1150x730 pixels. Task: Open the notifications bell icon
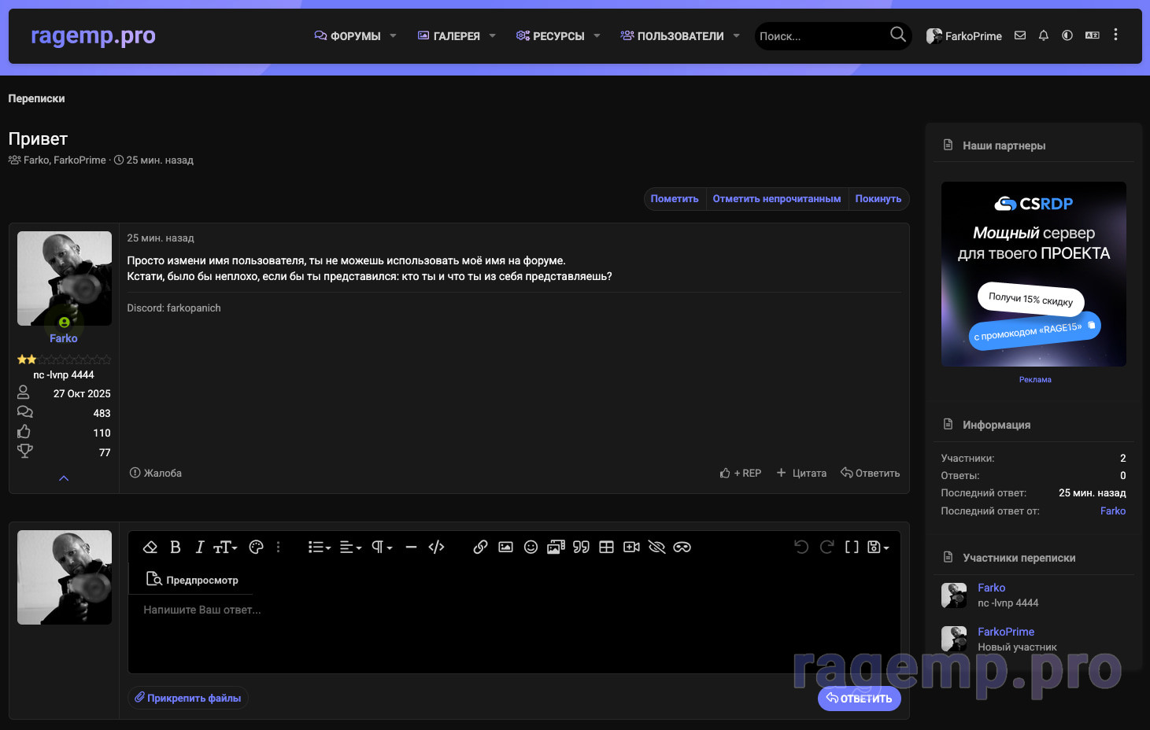tap(1044, 35)
